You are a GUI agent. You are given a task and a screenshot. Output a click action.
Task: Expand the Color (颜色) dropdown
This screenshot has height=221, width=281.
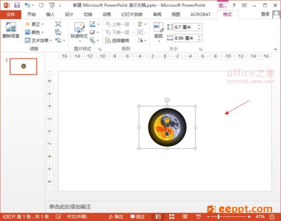click(34, 33)
